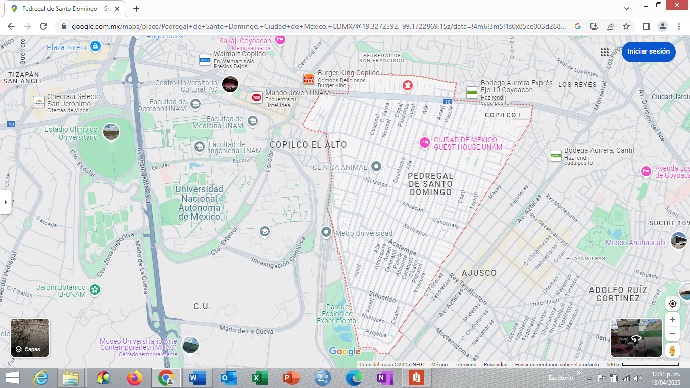This screenshot has width=690, height=388.
Task: Open the Clínica Animal location pin
Action: coord(376,167)
